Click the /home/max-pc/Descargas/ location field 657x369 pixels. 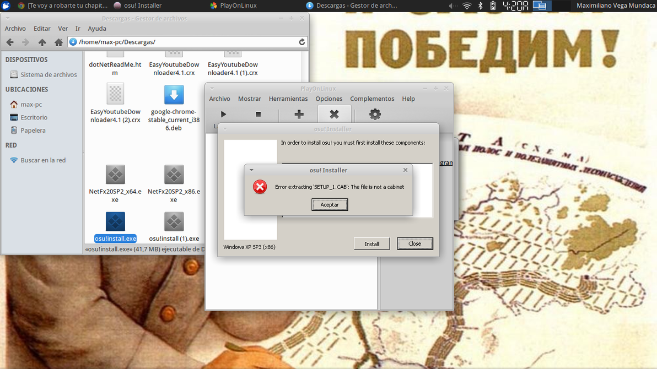(187, 42)
